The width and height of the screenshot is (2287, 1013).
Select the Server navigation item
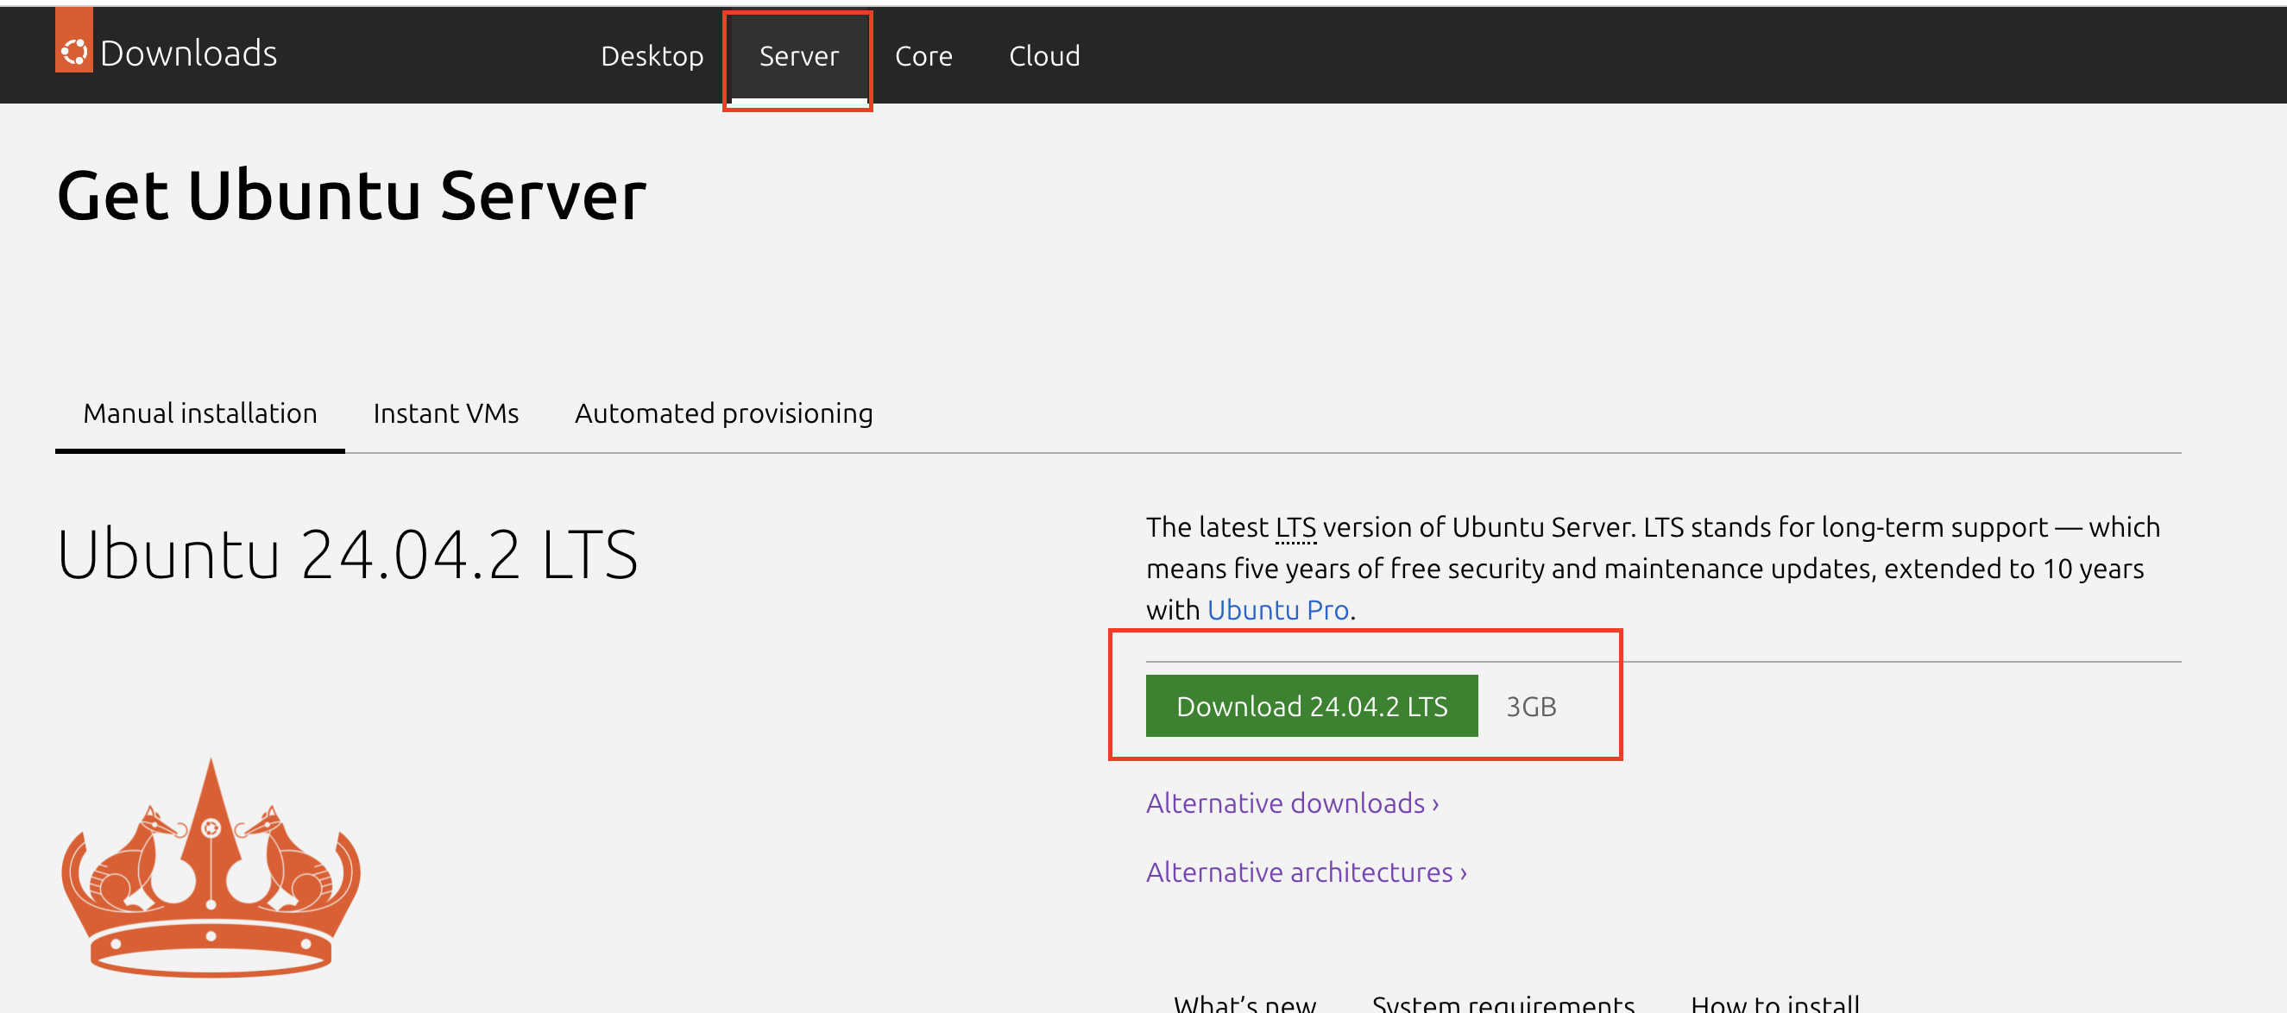tap(798, 56)
